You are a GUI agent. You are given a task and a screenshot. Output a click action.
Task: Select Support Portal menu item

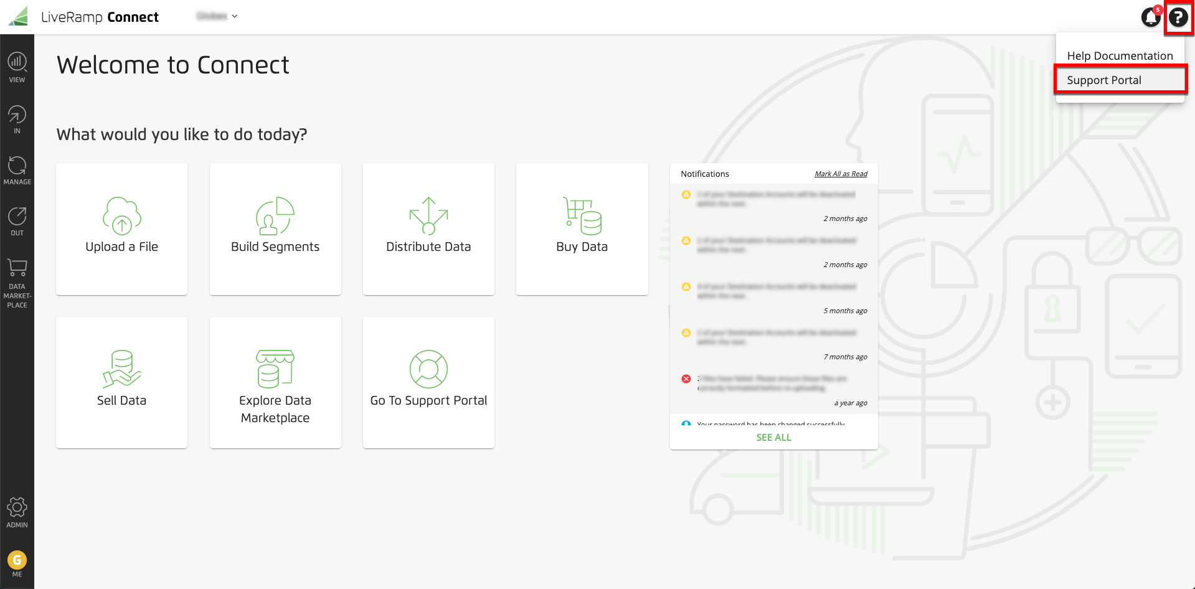point(1120,80)
